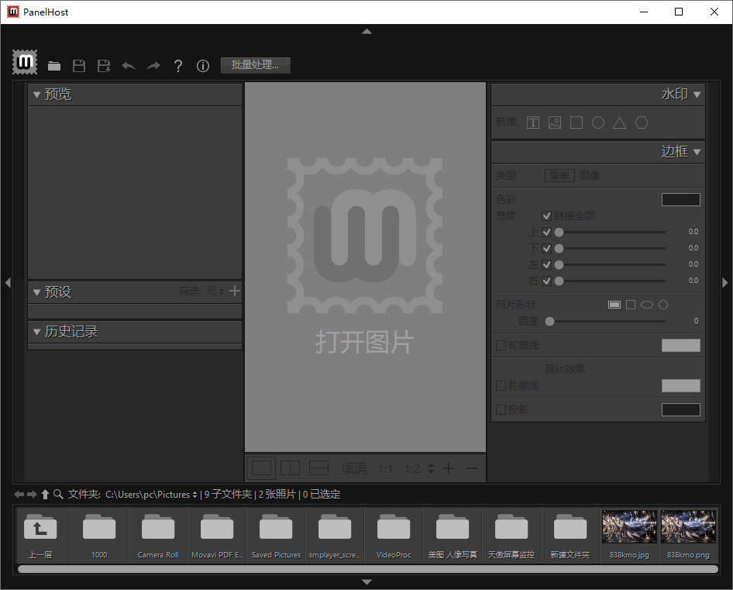Screen dimensions: 733x590
Task: Choose the wide rectangle photo shape
Action: pyautogui.click(x=614, y=305)
